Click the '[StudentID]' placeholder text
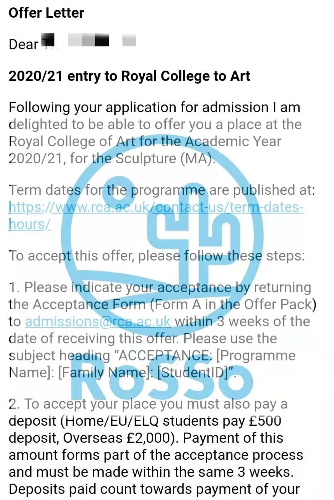 (x=197, y=373)
